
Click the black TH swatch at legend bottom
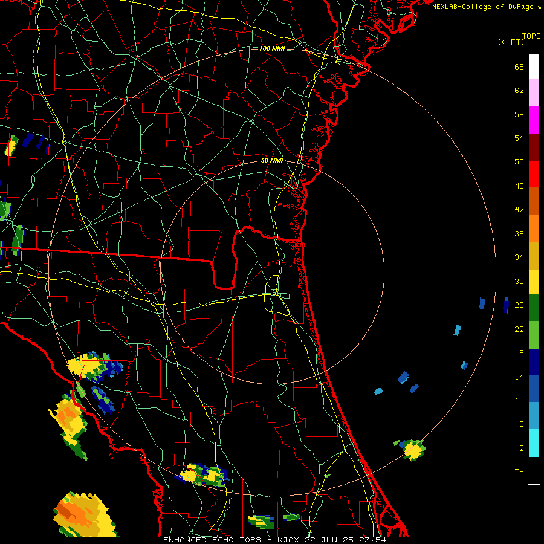coord(534,470)
